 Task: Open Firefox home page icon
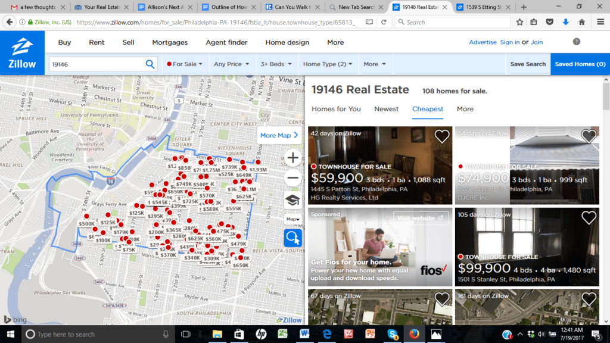(581, 22)
